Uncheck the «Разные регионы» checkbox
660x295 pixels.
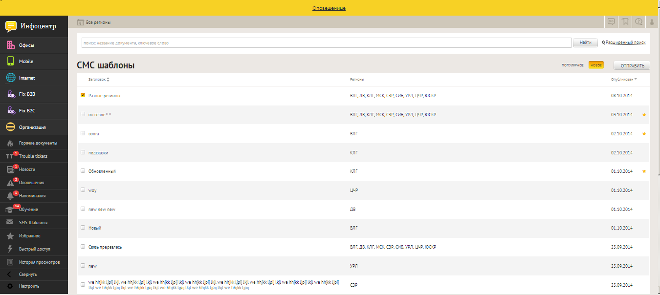[83, 95]
